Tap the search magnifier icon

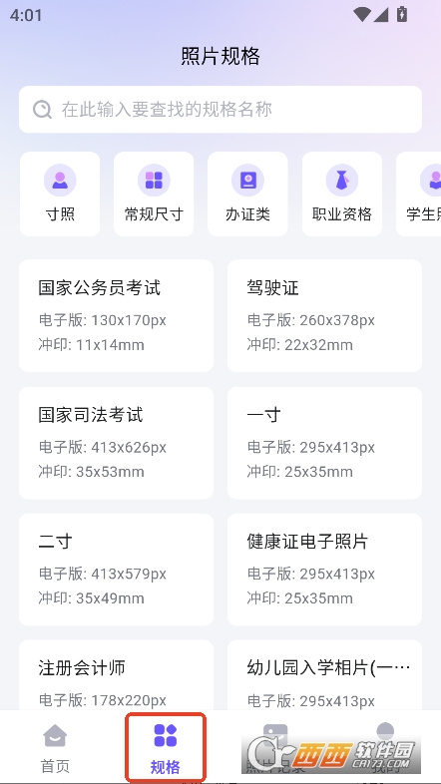pos(43,109)
